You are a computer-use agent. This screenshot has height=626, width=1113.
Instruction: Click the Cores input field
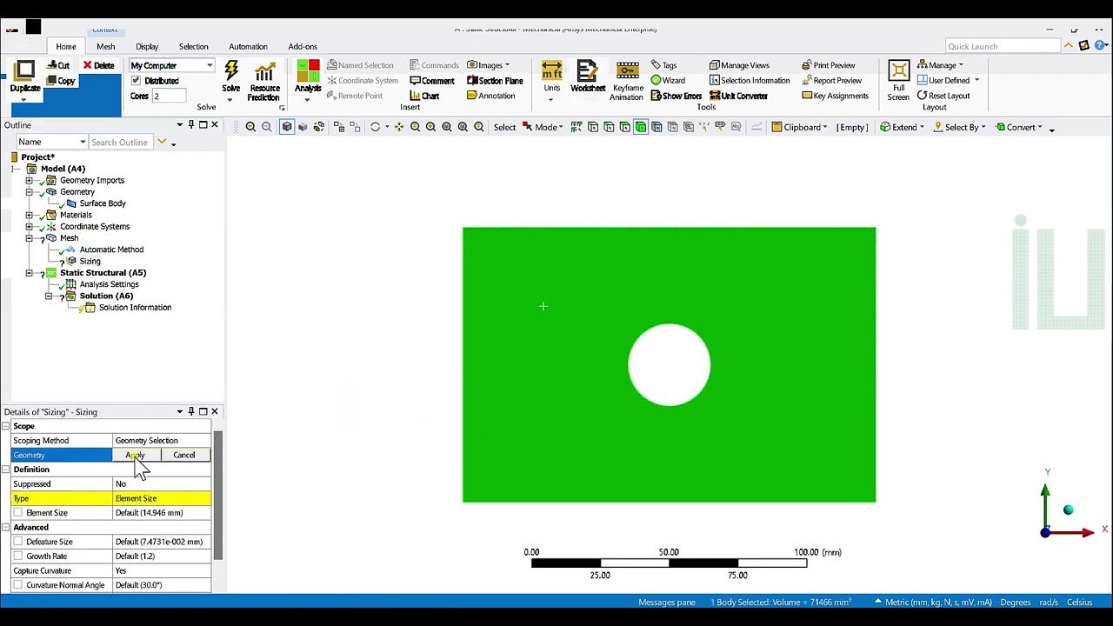point(170,97)
